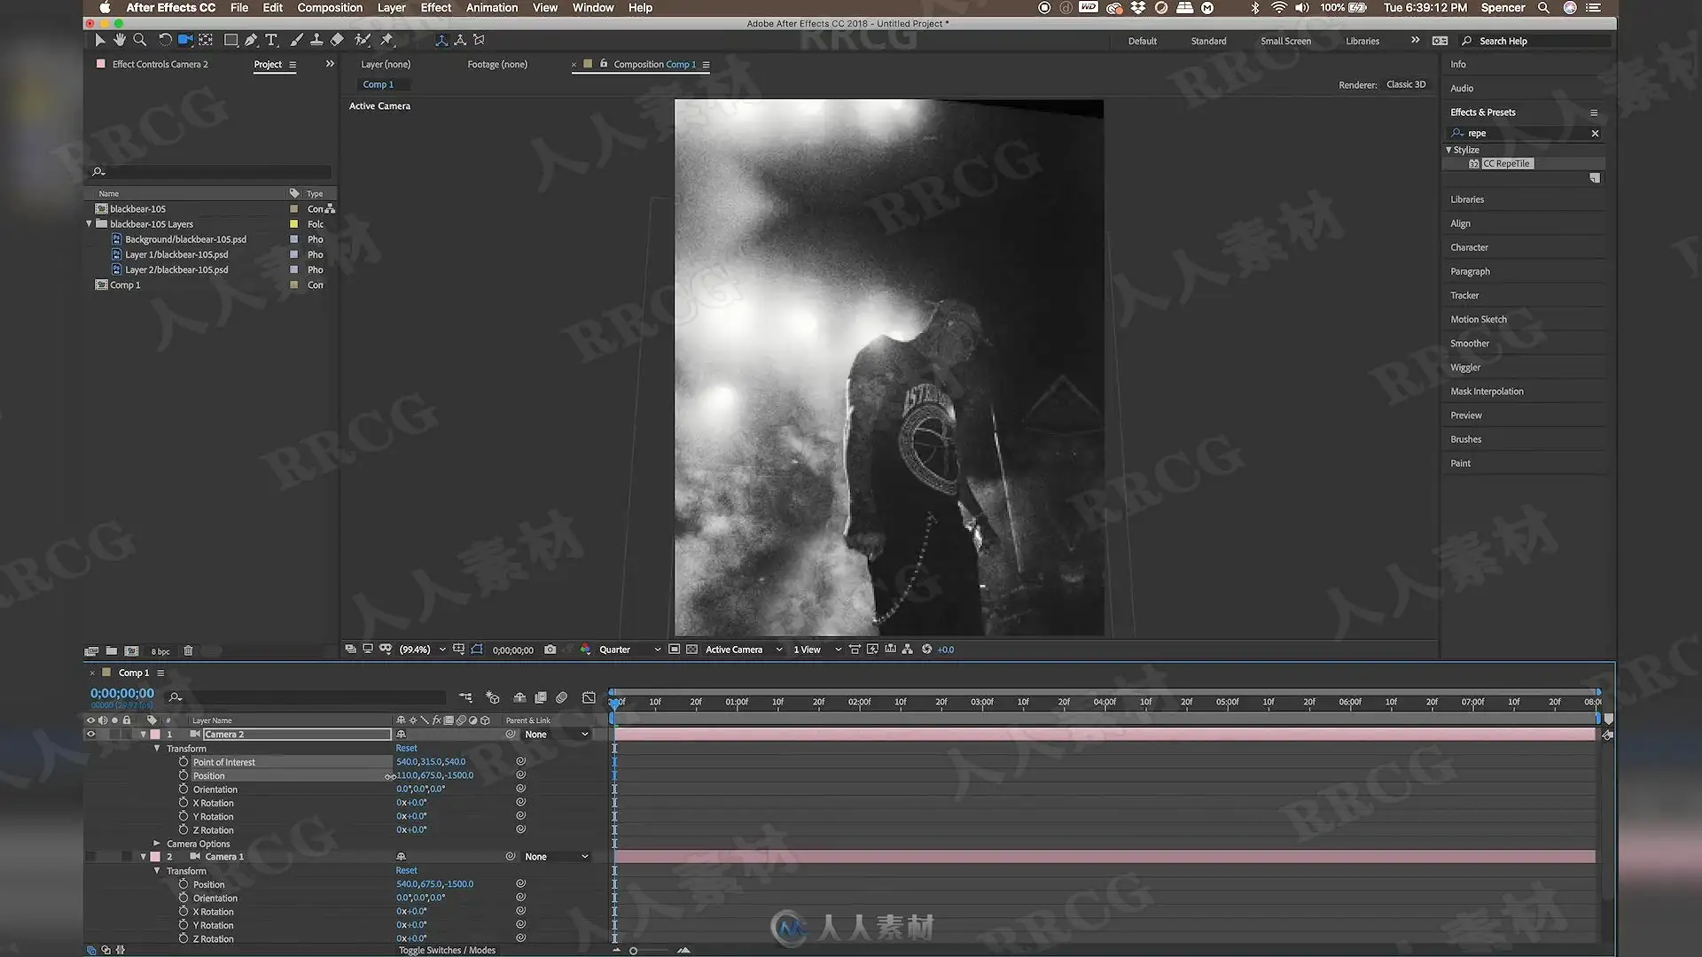Screen dimensions: 1702x957
Task: Collapse the Camera 2 layer properties
Action: (x=144, y=735)
